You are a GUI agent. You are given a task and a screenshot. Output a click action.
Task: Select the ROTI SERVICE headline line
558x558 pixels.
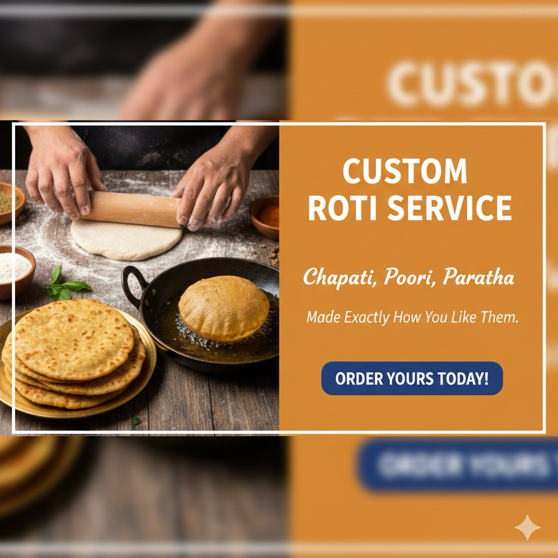click(410, 208)
